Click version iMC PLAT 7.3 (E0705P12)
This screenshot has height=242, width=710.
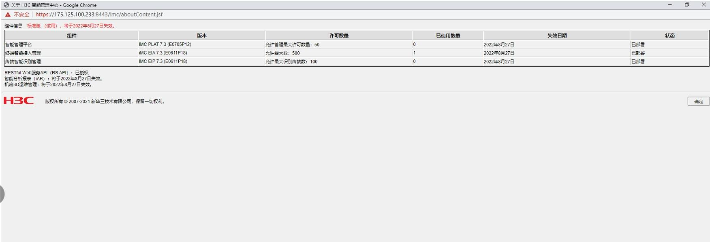(x=165, y=44)
